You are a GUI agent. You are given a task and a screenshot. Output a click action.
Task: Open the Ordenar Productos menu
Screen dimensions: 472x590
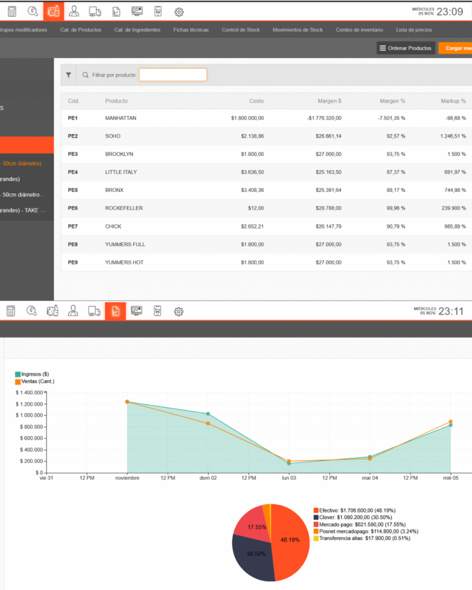point(406,48)
